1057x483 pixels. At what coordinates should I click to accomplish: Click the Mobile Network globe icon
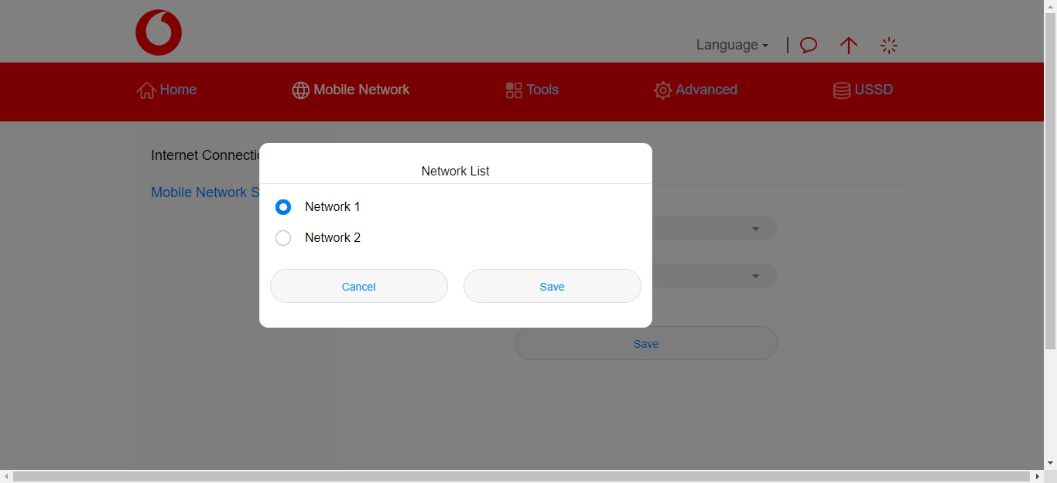(x=300, y=90)
